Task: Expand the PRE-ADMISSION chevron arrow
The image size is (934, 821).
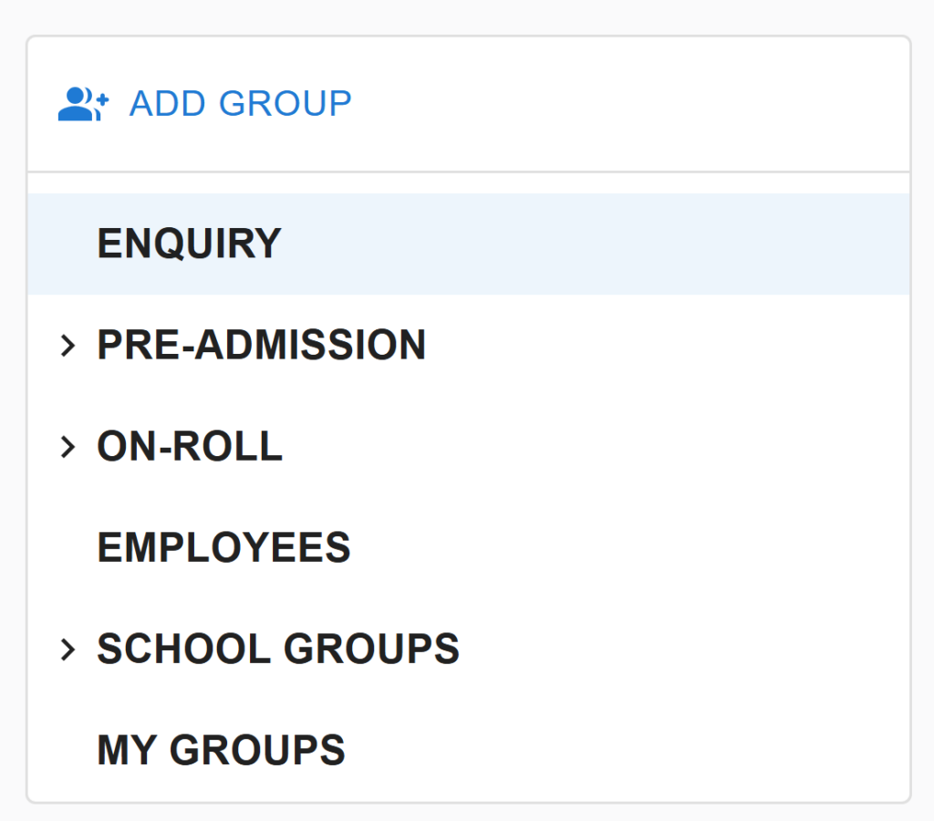Action: (x=67, y=346)
